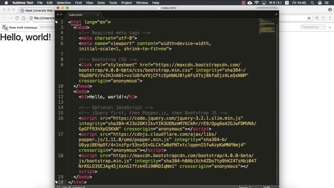The height and width of the screenshot is (188, 334).
Task: Open Notification Center
Action: pos(327,3)
